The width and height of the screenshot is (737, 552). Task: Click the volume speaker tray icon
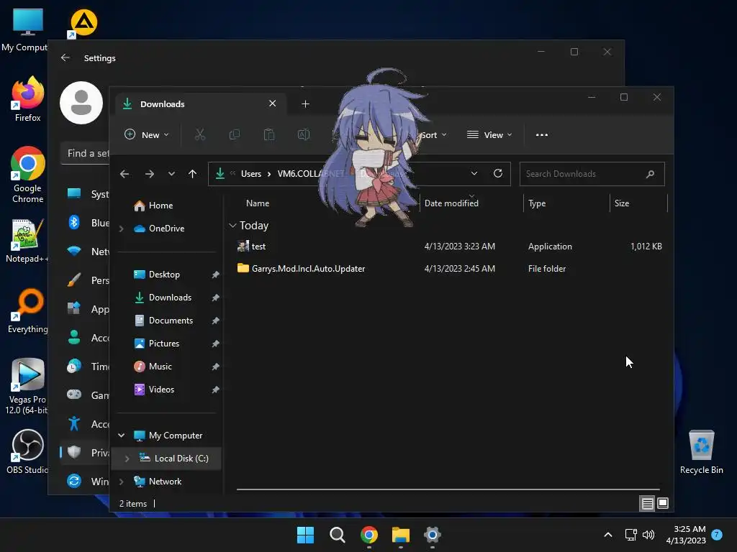648,535
